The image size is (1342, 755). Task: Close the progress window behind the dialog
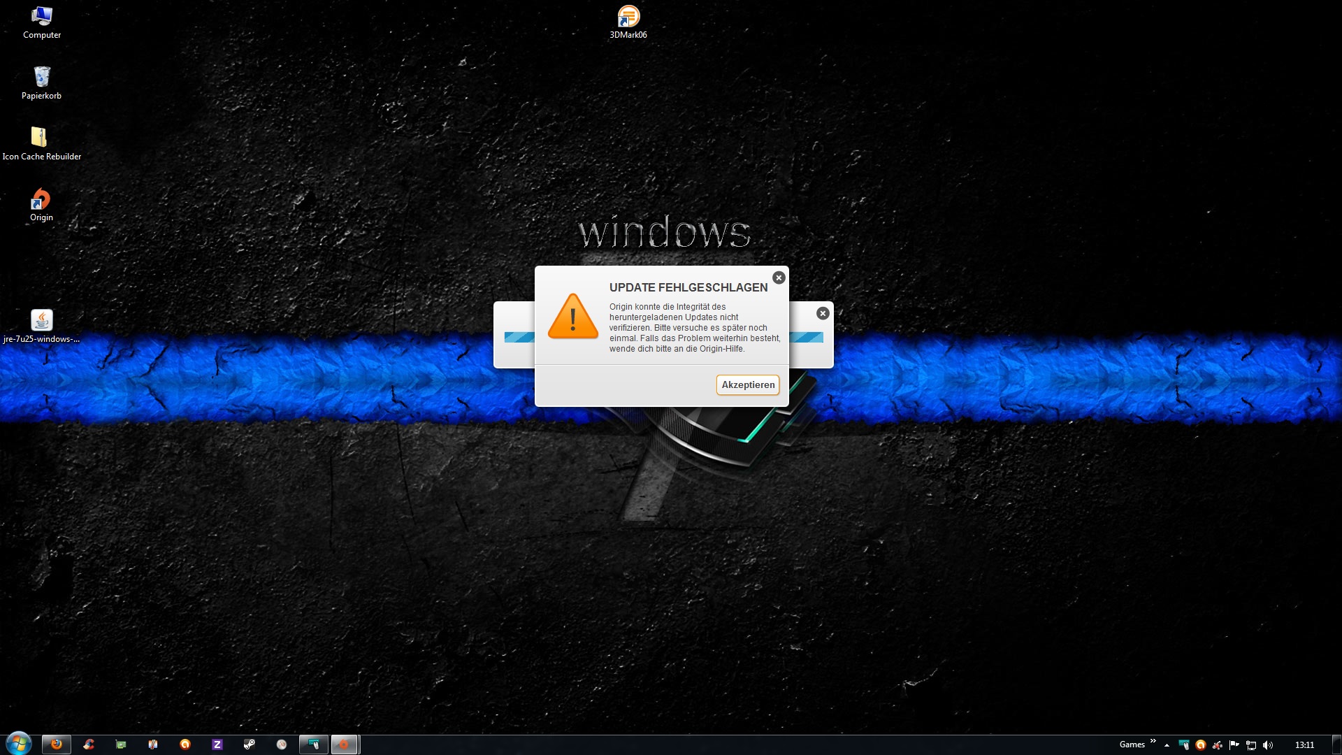[x=823, y=314]
